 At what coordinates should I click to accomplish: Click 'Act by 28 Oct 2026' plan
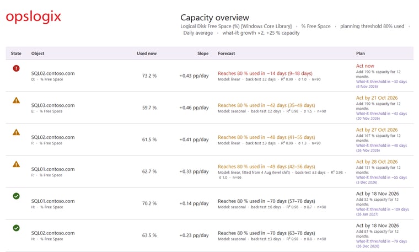click(x=377, y=162)
